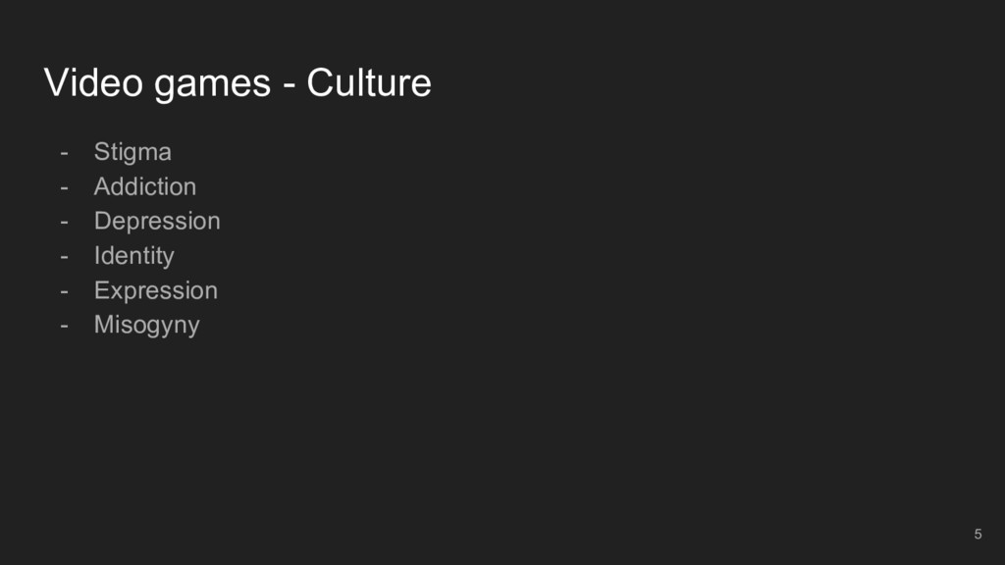Select the Stigma bullet text
The width and height of the screenshot is (1005, 565).
[132, 152]
